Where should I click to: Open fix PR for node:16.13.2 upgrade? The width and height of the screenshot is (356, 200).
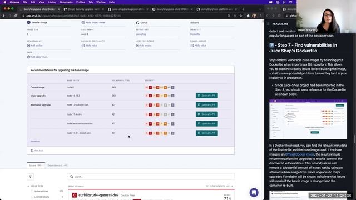click(206, 96)
